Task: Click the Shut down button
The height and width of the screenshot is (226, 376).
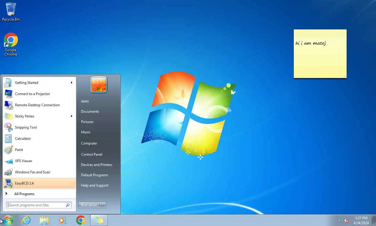Action: (x=89, y=205)
